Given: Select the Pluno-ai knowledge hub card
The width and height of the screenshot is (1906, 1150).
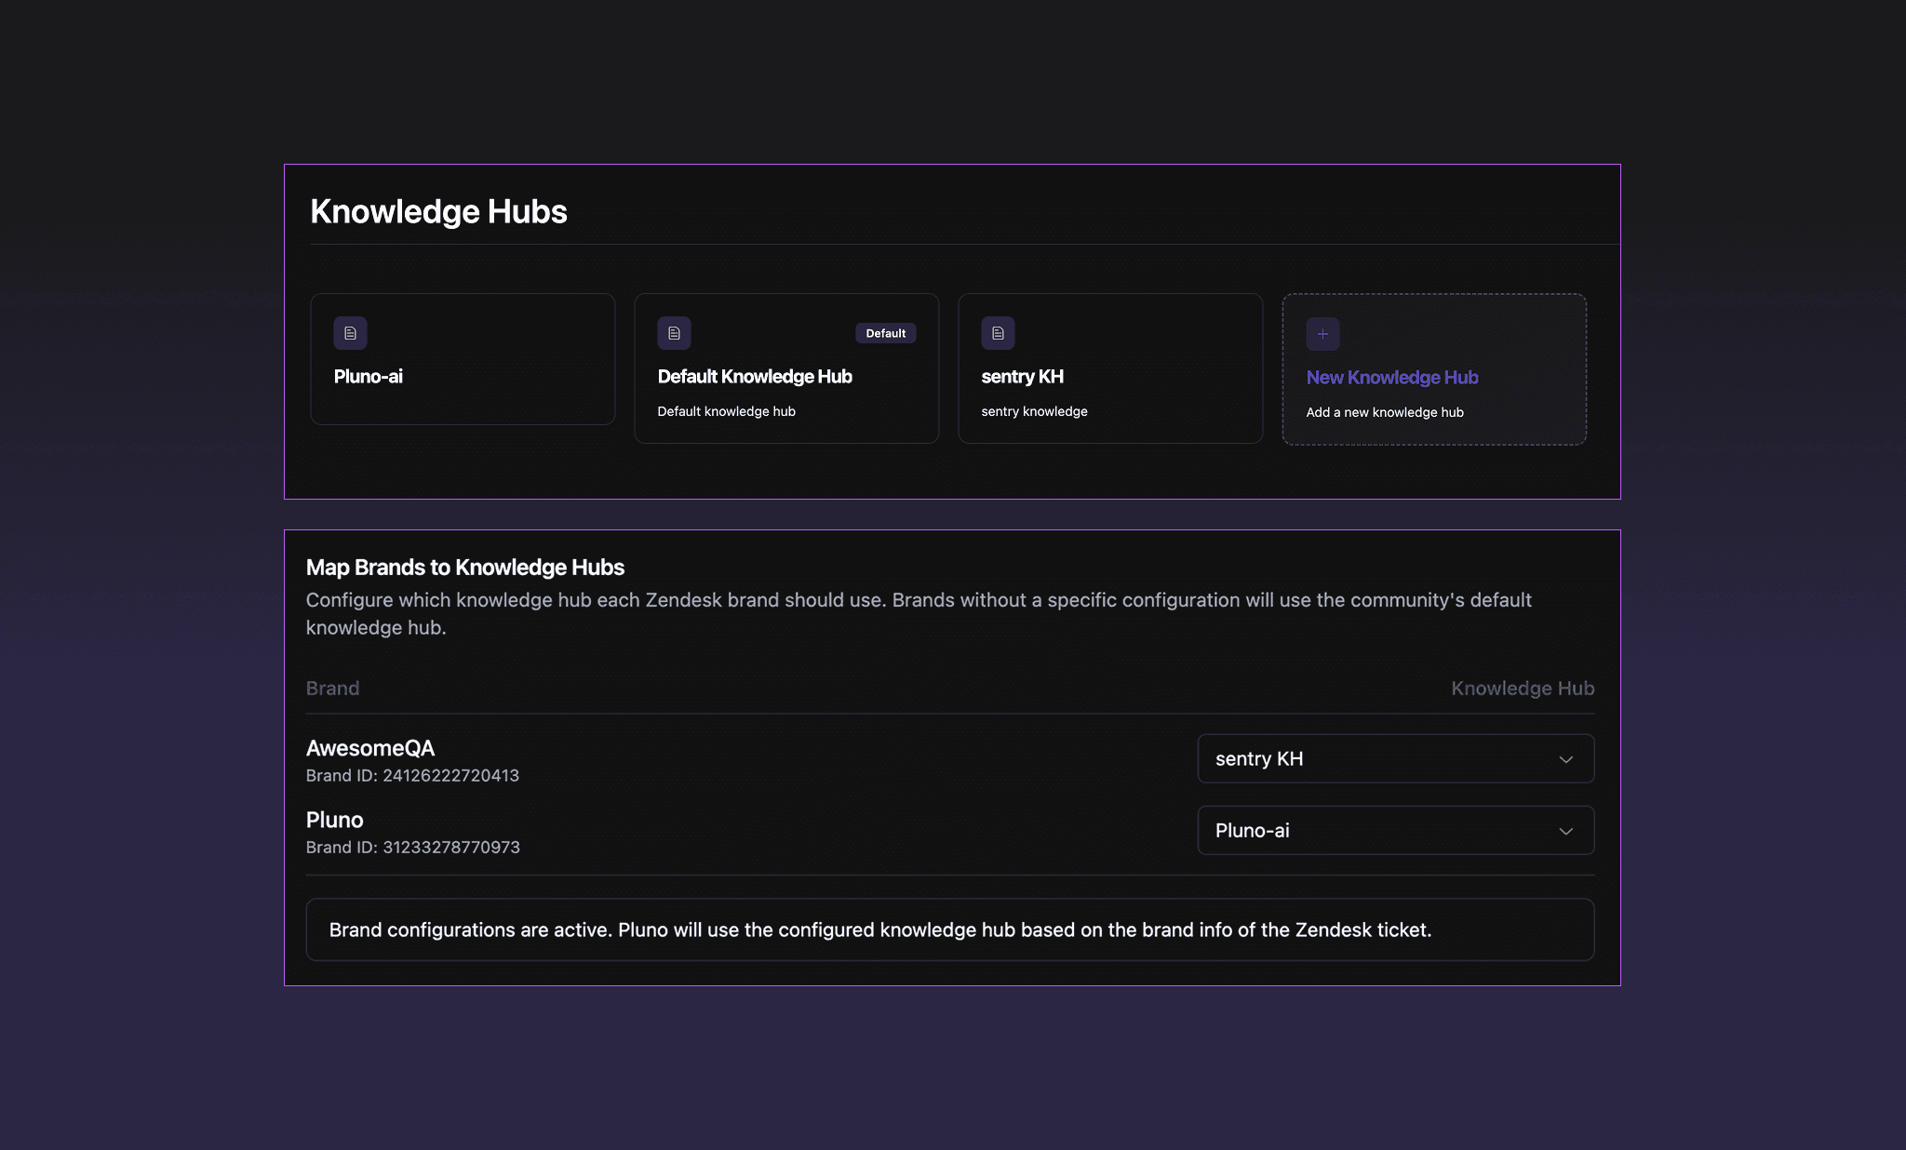Looking at the screenshot, I should (463, 358).
